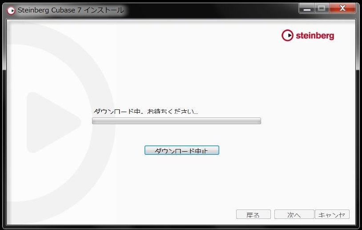Click the Steinberg Cubase 7 インストール title text
The image size is (362, 230).
tap(71, 10)
